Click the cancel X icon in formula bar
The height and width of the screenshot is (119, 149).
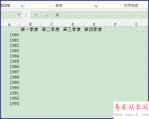coord(36,15)
